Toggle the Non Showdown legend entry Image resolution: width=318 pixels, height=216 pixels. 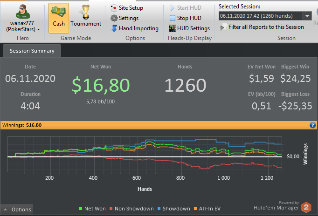tap(131, 209)
